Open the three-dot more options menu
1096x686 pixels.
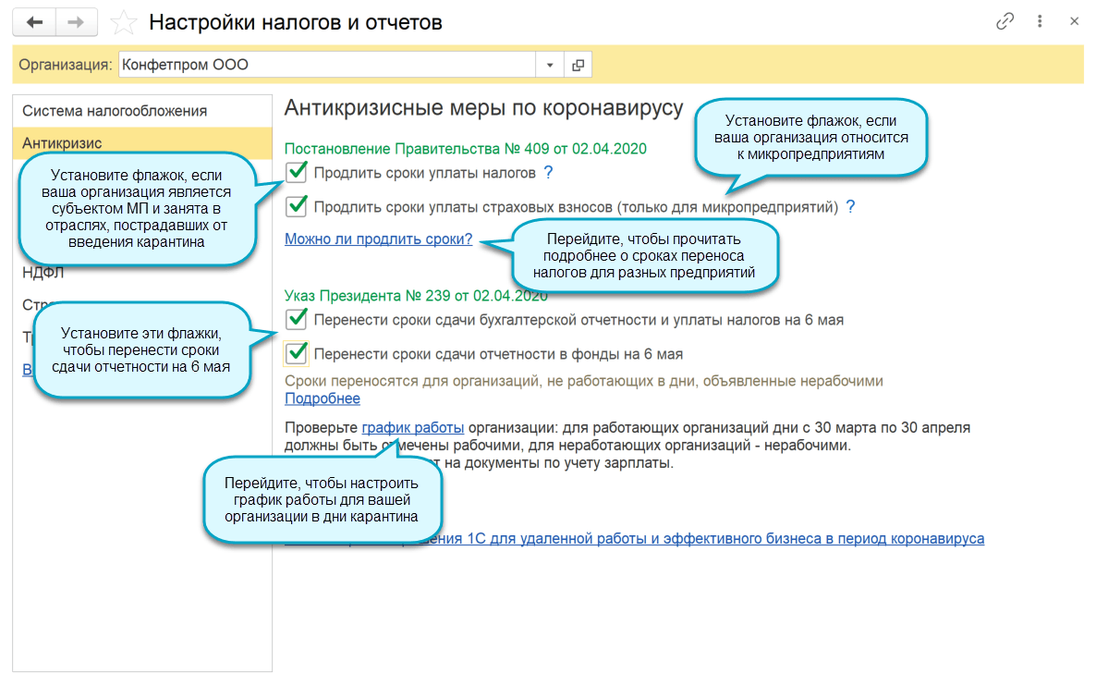[x=1040, y=21]
